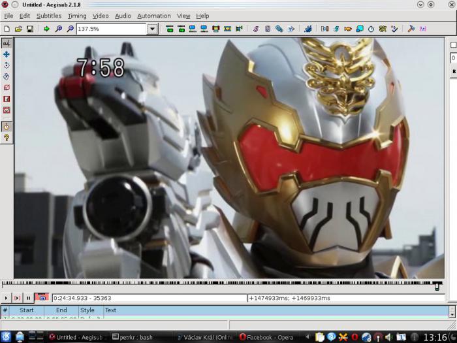Open the Styles Manager icon
This screenshot has width=457, height=343.
pos(256,29)
